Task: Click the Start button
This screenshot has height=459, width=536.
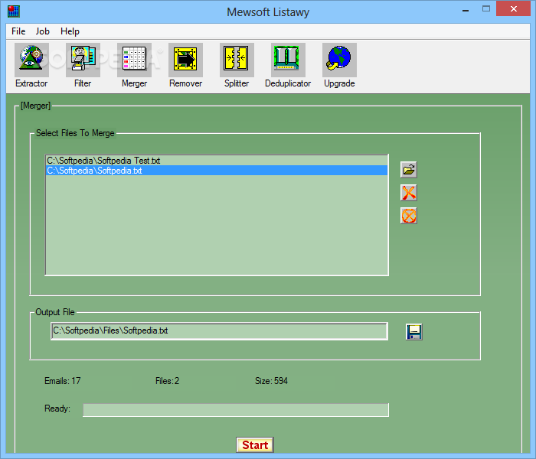Action: tap(255, 445)
